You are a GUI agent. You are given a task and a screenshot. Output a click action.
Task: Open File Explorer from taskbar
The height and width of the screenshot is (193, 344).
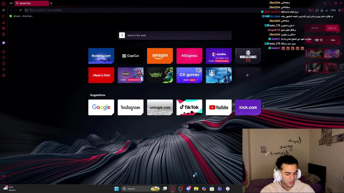coord(196,189)
